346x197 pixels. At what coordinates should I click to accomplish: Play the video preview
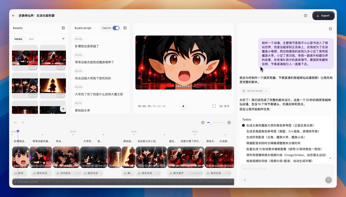coord(183,106)
